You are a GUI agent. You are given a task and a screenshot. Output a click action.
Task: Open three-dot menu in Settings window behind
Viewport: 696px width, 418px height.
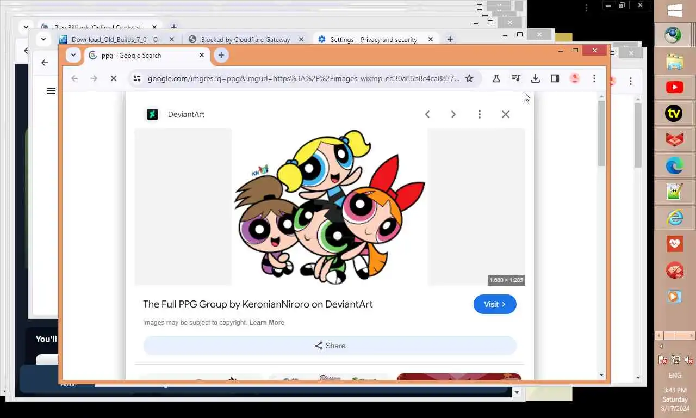tap(630, 81)
